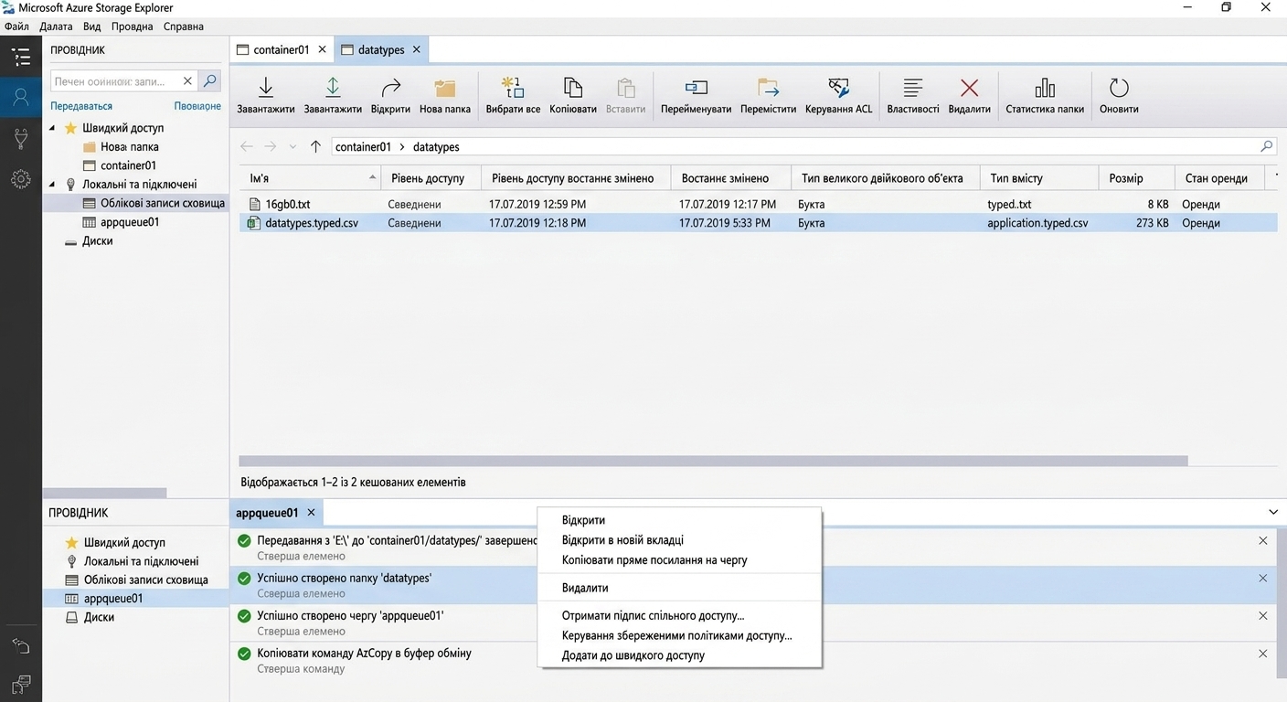The image size is (1287, 702).
Task: Open Керування ACL from the toolbar
Action: [x=838, y=95]
